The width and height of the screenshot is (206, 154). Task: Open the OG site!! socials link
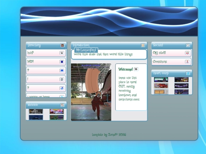click(x=171, y=53)
